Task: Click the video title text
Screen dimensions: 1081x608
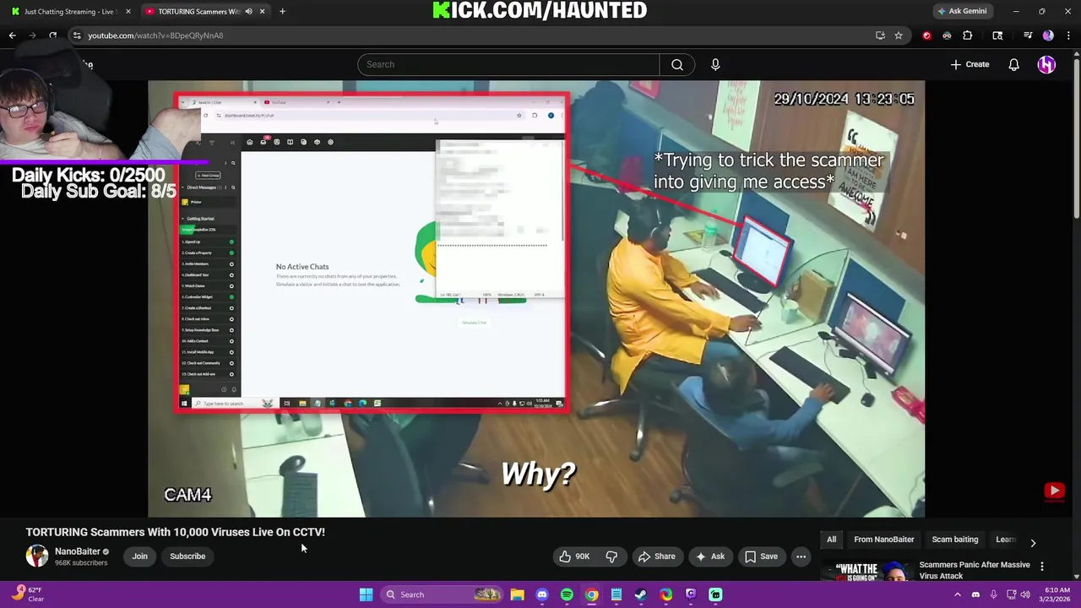Action: pos(175,532)
